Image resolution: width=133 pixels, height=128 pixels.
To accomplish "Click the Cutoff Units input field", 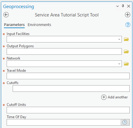I will point(68,110).
